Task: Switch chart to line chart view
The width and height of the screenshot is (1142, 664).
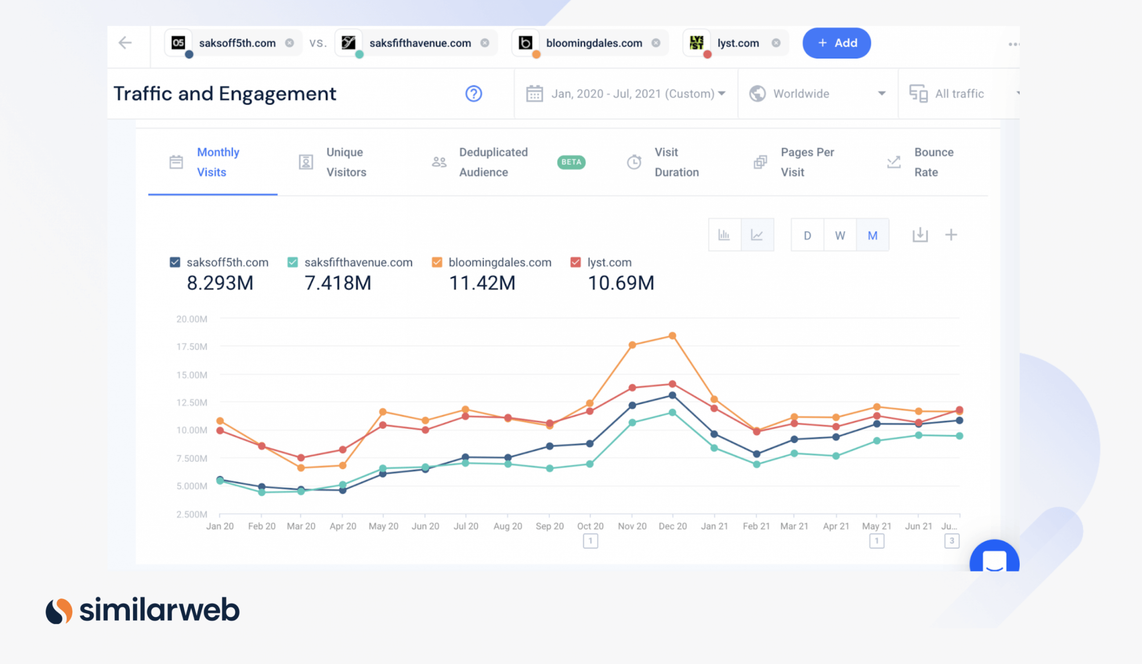Action: 757,235
